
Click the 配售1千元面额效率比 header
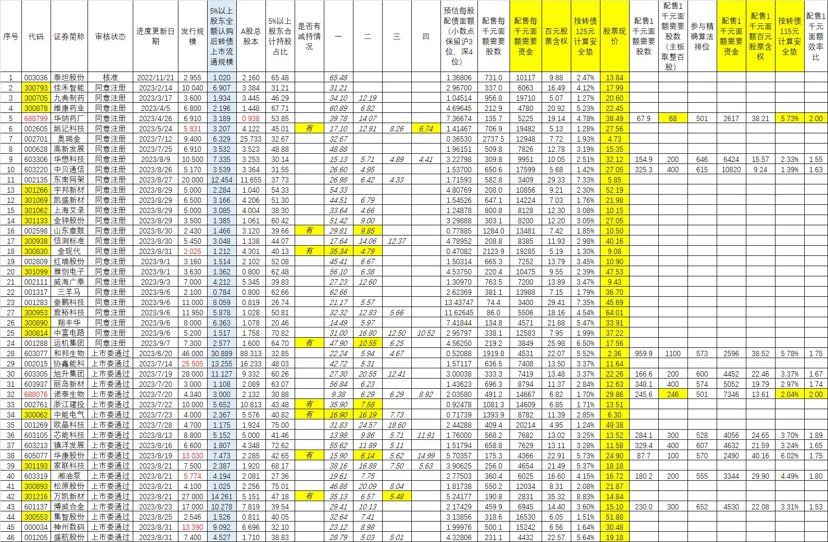click(816, 36)
